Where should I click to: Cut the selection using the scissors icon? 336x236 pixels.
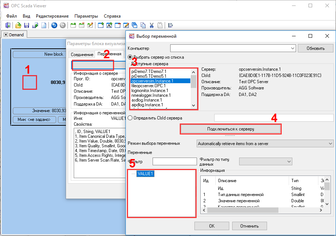point(151,25)
